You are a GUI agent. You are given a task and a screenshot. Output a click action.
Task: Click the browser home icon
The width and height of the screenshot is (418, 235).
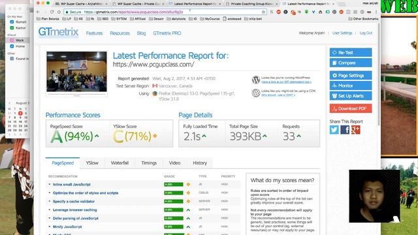pos(59,12)
